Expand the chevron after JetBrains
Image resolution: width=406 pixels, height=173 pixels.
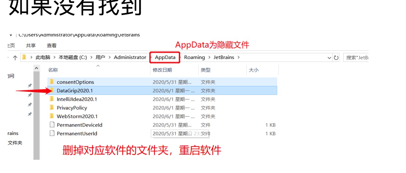(x=239, y=57)
